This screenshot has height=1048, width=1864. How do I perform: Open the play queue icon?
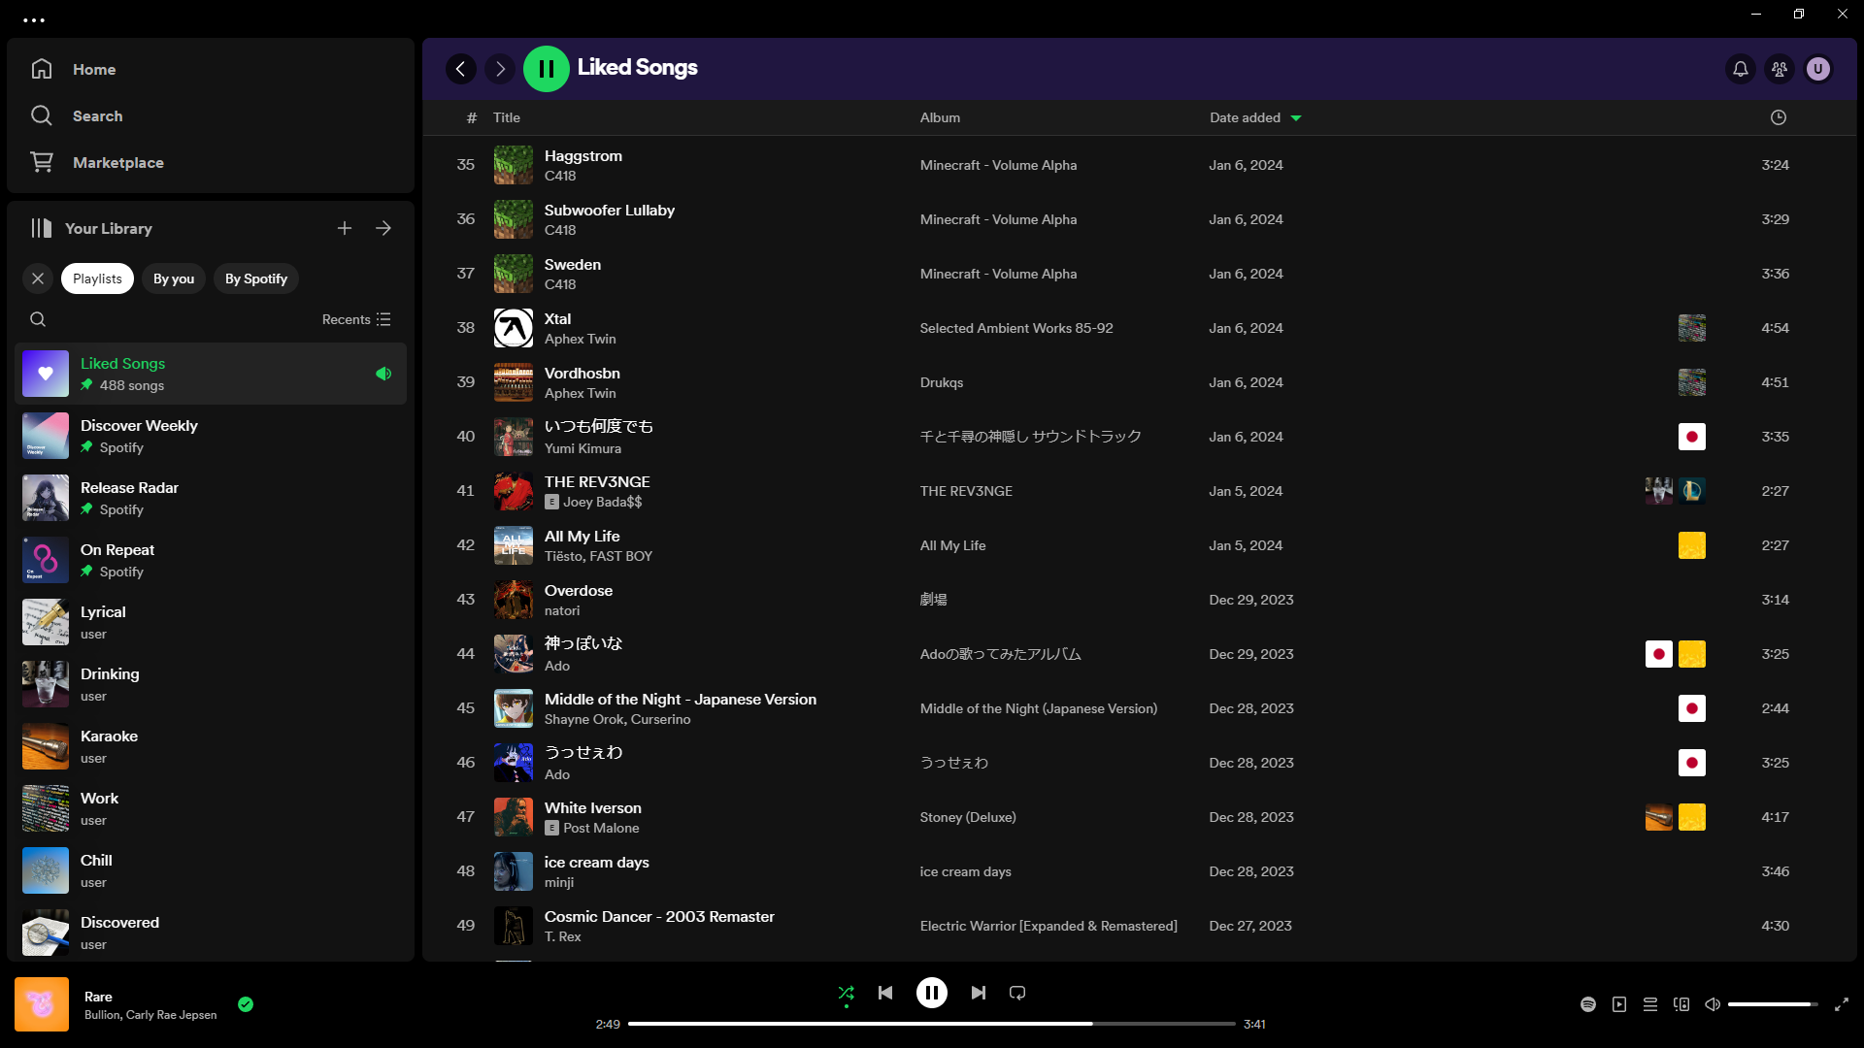pos(1650,1004)
